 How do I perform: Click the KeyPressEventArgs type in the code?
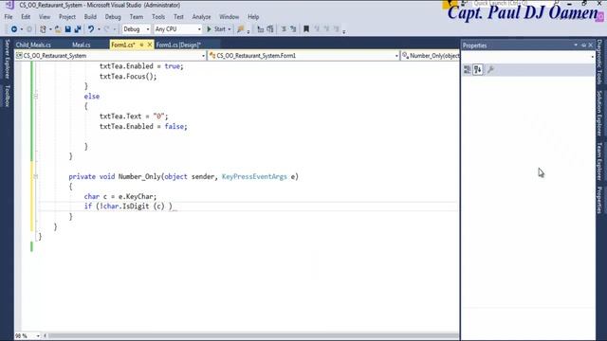pos(254,177)
